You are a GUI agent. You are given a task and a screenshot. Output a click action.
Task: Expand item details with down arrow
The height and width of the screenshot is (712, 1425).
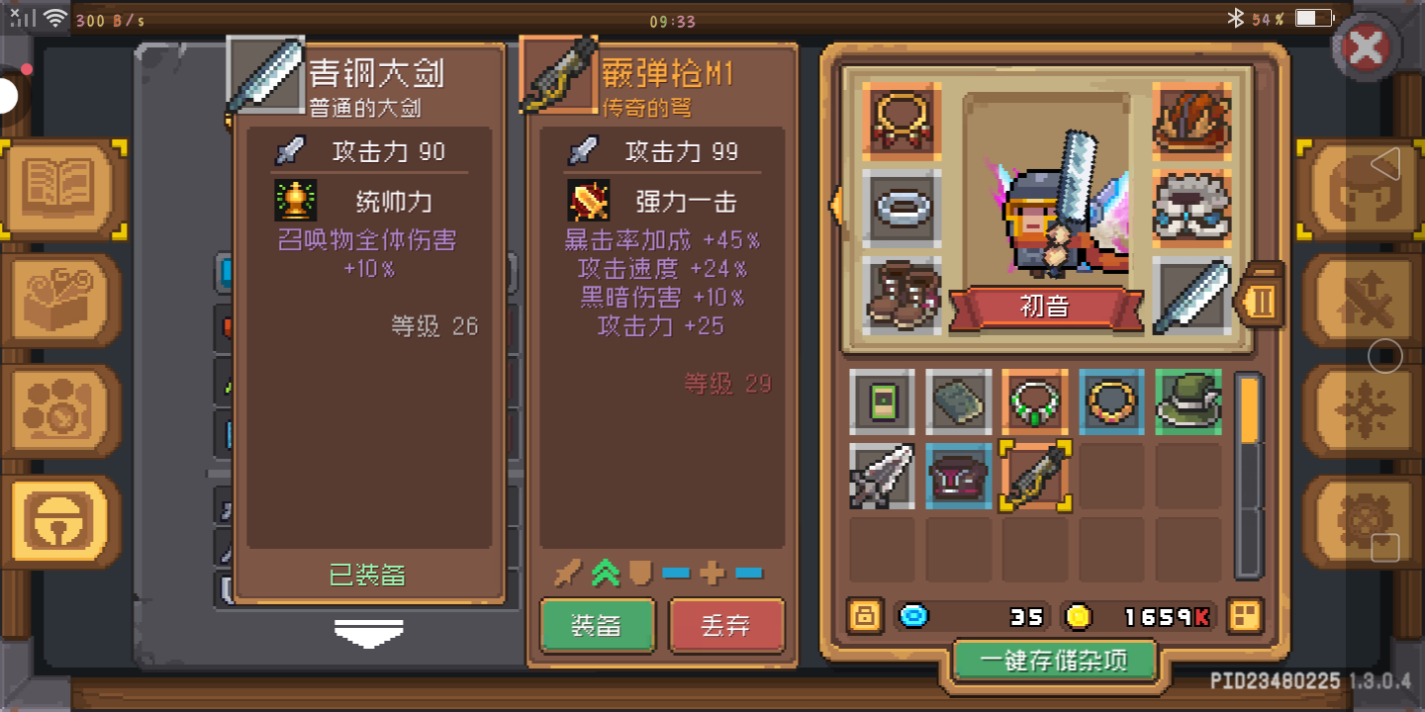369,633
